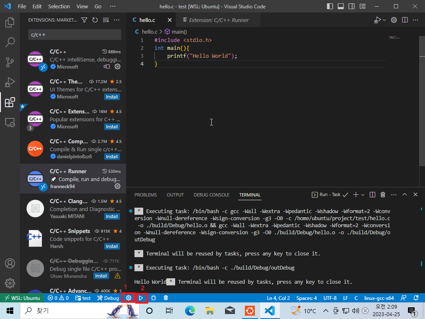Open manage gear for C/C++ Runner extension
The image size is (425, 319).
coord(117,186)
